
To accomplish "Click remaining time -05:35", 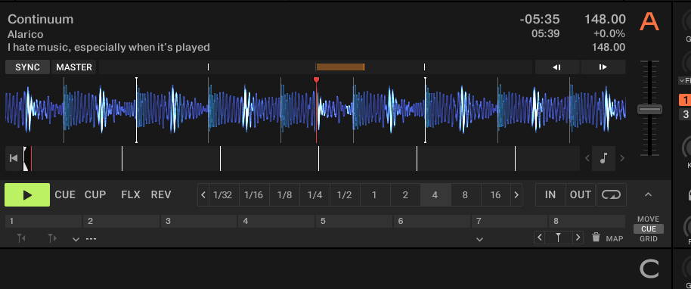I will [540, 20].
